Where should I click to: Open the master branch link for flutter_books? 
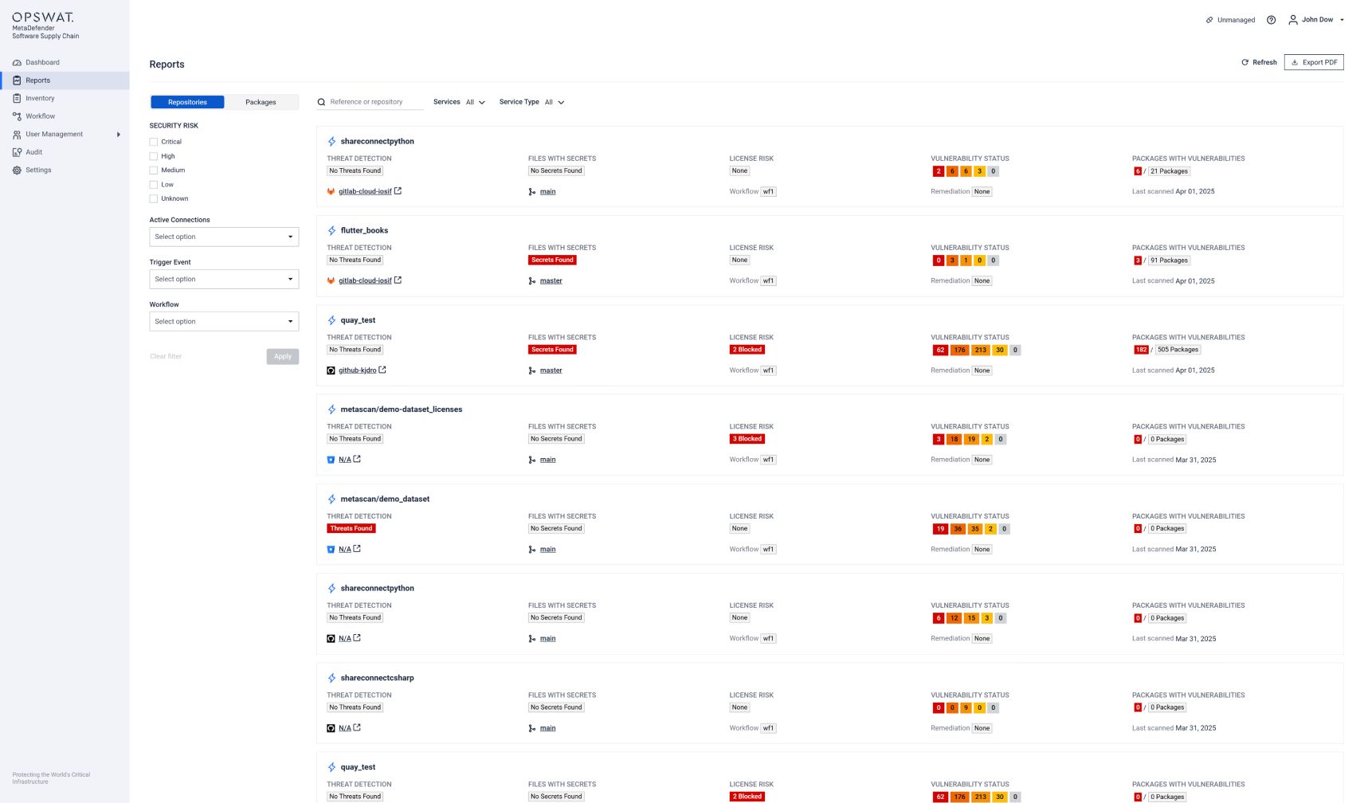(551, 280)
